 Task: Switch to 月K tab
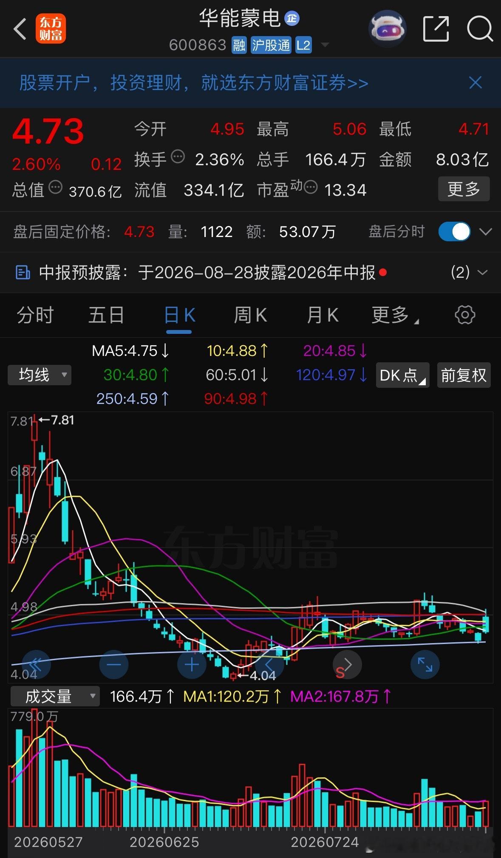click(x=323, y=315)
